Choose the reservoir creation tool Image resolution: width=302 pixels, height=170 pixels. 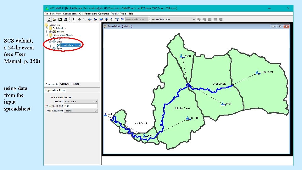[x=101, y=19]
